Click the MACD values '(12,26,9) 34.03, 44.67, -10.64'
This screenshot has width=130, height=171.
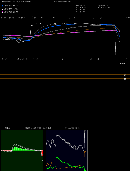(35, 128)
